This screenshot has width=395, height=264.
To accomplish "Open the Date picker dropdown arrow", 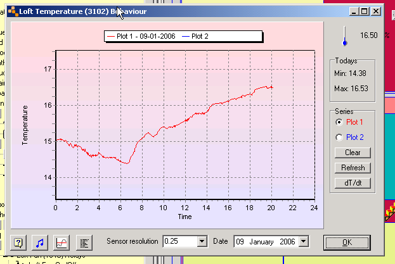I will pyautogui.click(x=304, y=241).
